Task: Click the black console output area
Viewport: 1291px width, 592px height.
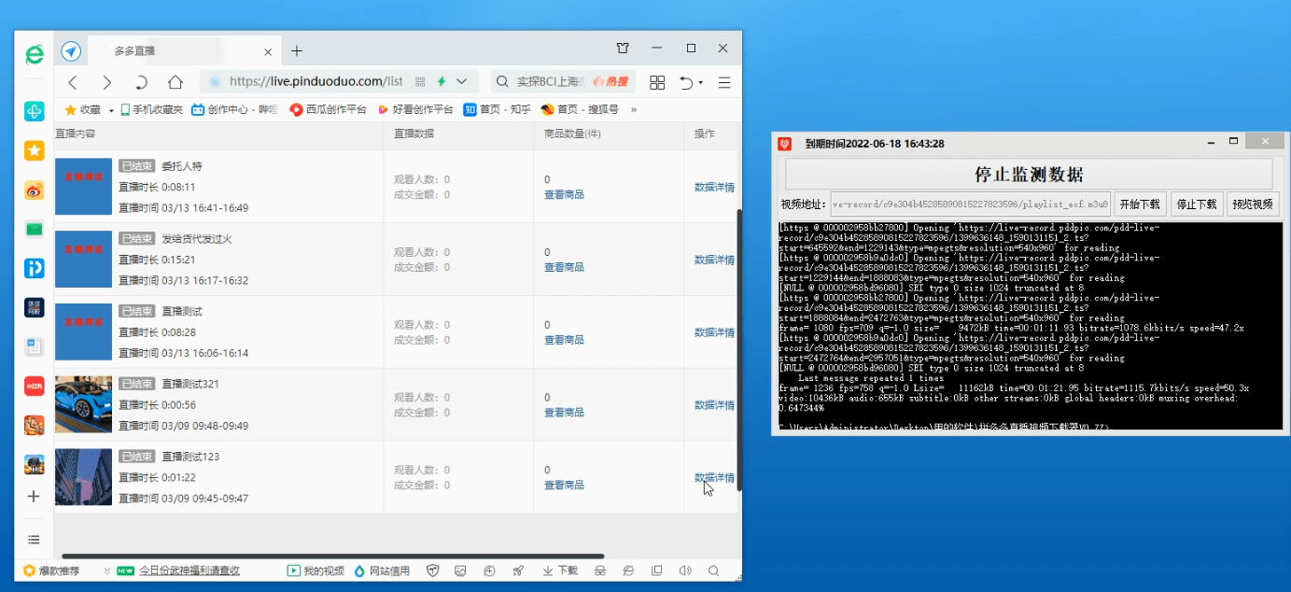Action: click(x=1031, y=325)
